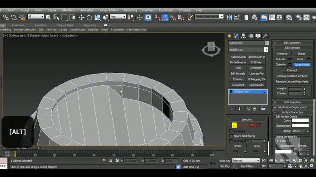Open the Motion command panel tab

(251, 36)
